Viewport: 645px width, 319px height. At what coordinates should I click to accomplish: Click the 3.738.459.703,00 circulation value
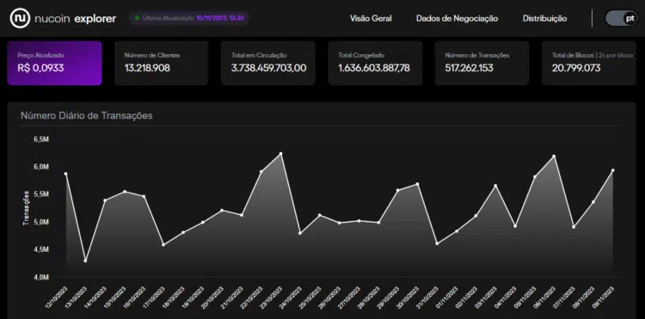coord(268,68)
